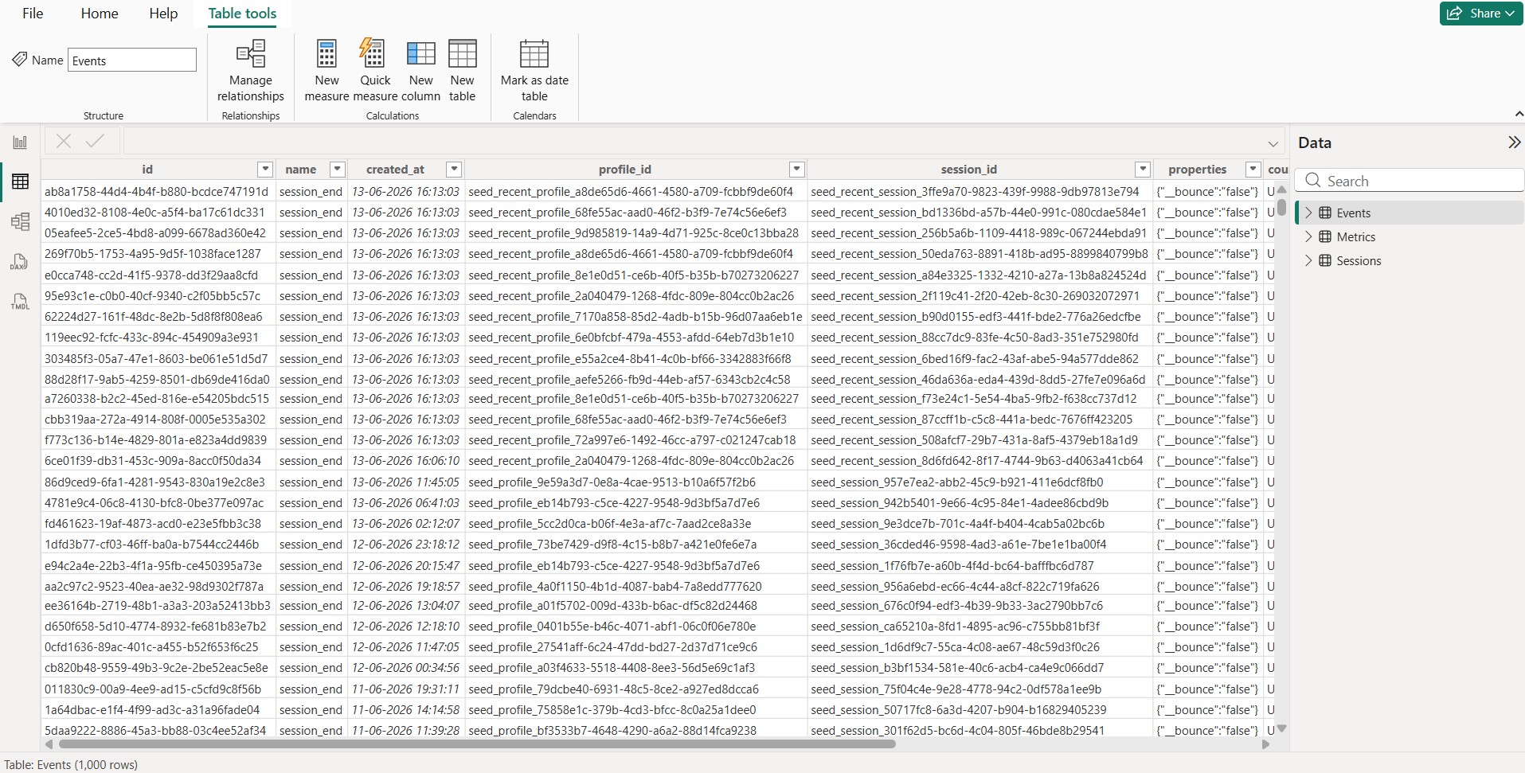Edit the table Name field
Screen dimensions: 1525x773
tap(132, 60)
